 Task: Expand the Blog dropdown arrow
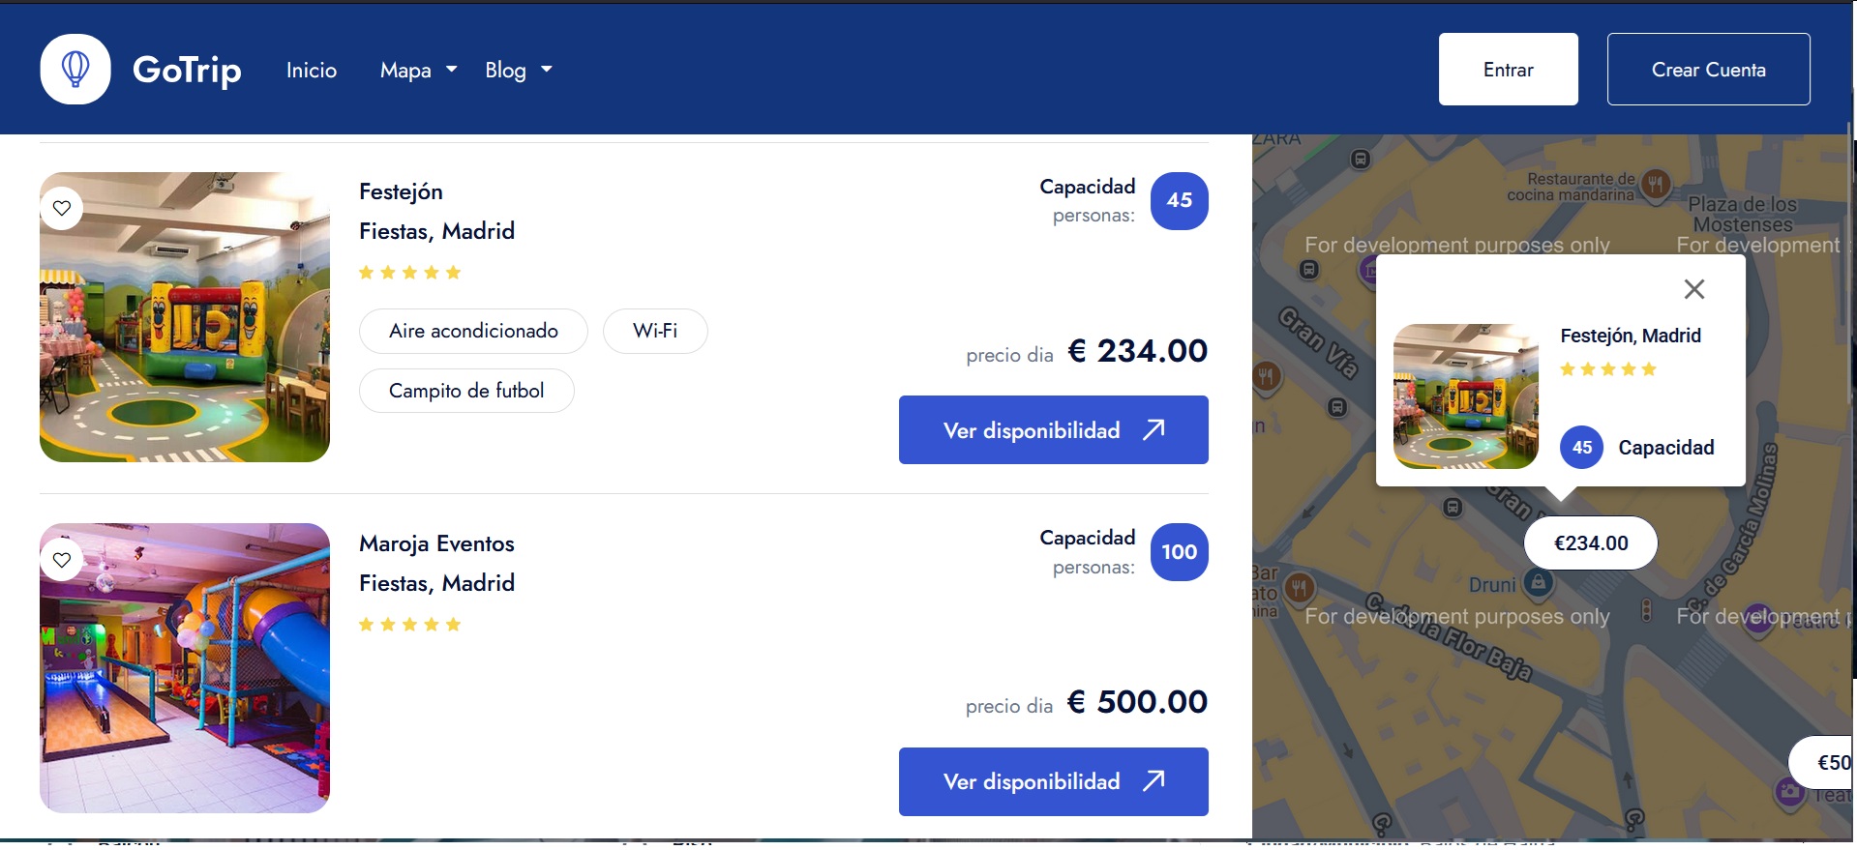pyautogui.click(x=547, y=70)
